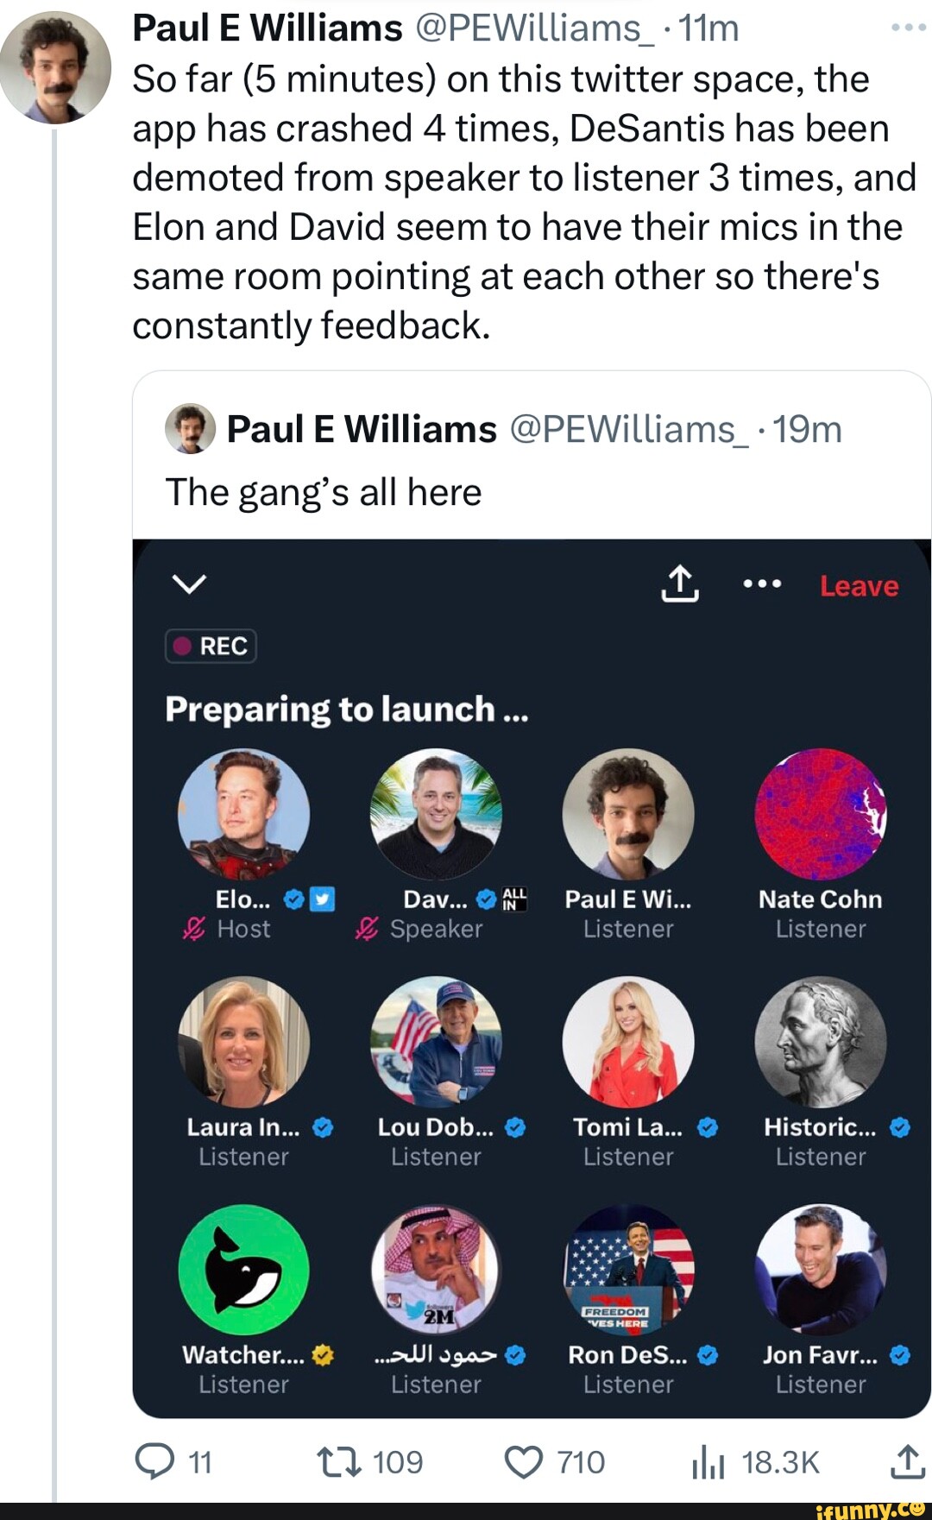This screenshot has width=932, height=1520.
Task: Click the reply comment icon
Action: pos(155,1461)
